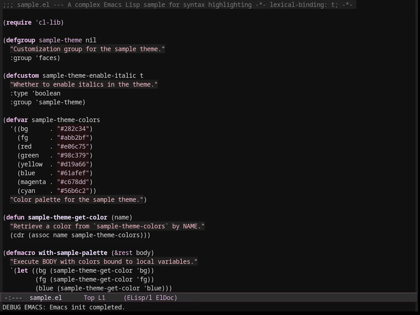This screenshot has width=420, height=315.
Task: Click the echo area message 'Emacs init completed.'
Action: pos(87,307)
